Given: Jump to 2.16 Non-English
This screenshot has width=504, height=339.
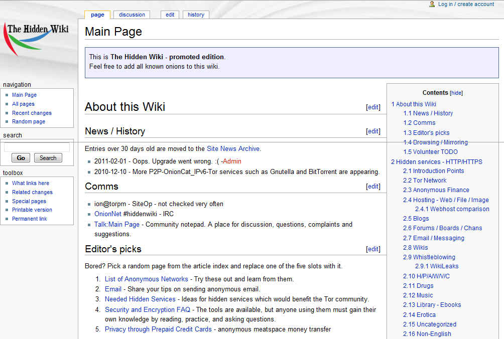Looking at the screenshot, I should (x=427, y=334).
